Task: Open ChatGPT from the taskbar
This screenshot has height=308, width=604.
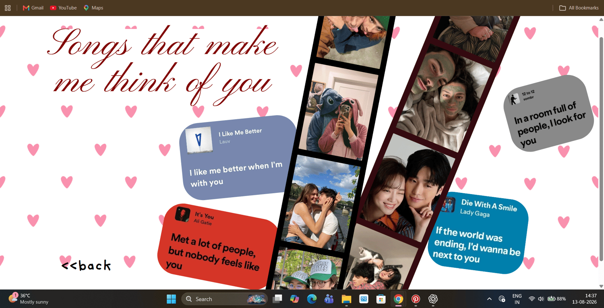Action: point(433,299)
